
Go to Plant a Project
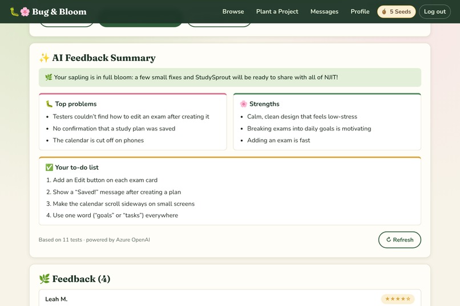click(277, 11)
